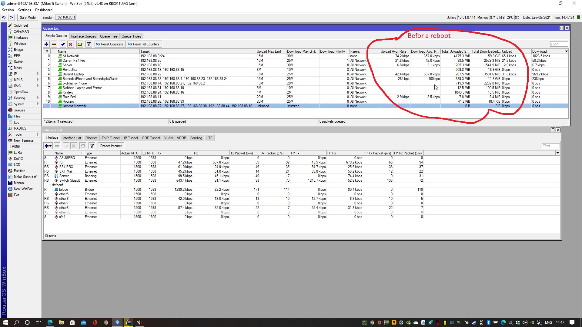Open the Queue List filter funnel icon
The width and height of the screenshot is (582, 327).
click(x=89, y=44)
